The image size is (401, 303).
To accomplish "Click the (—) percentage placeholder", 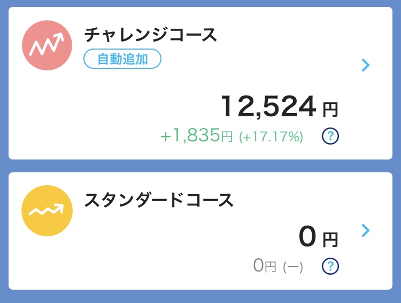I will tap(293, 267).
